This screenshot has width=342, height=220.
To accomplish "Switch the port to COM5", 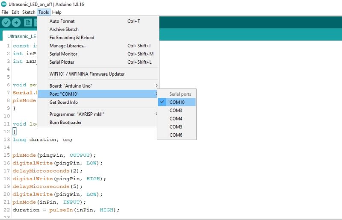I will (x=176, y=127).
